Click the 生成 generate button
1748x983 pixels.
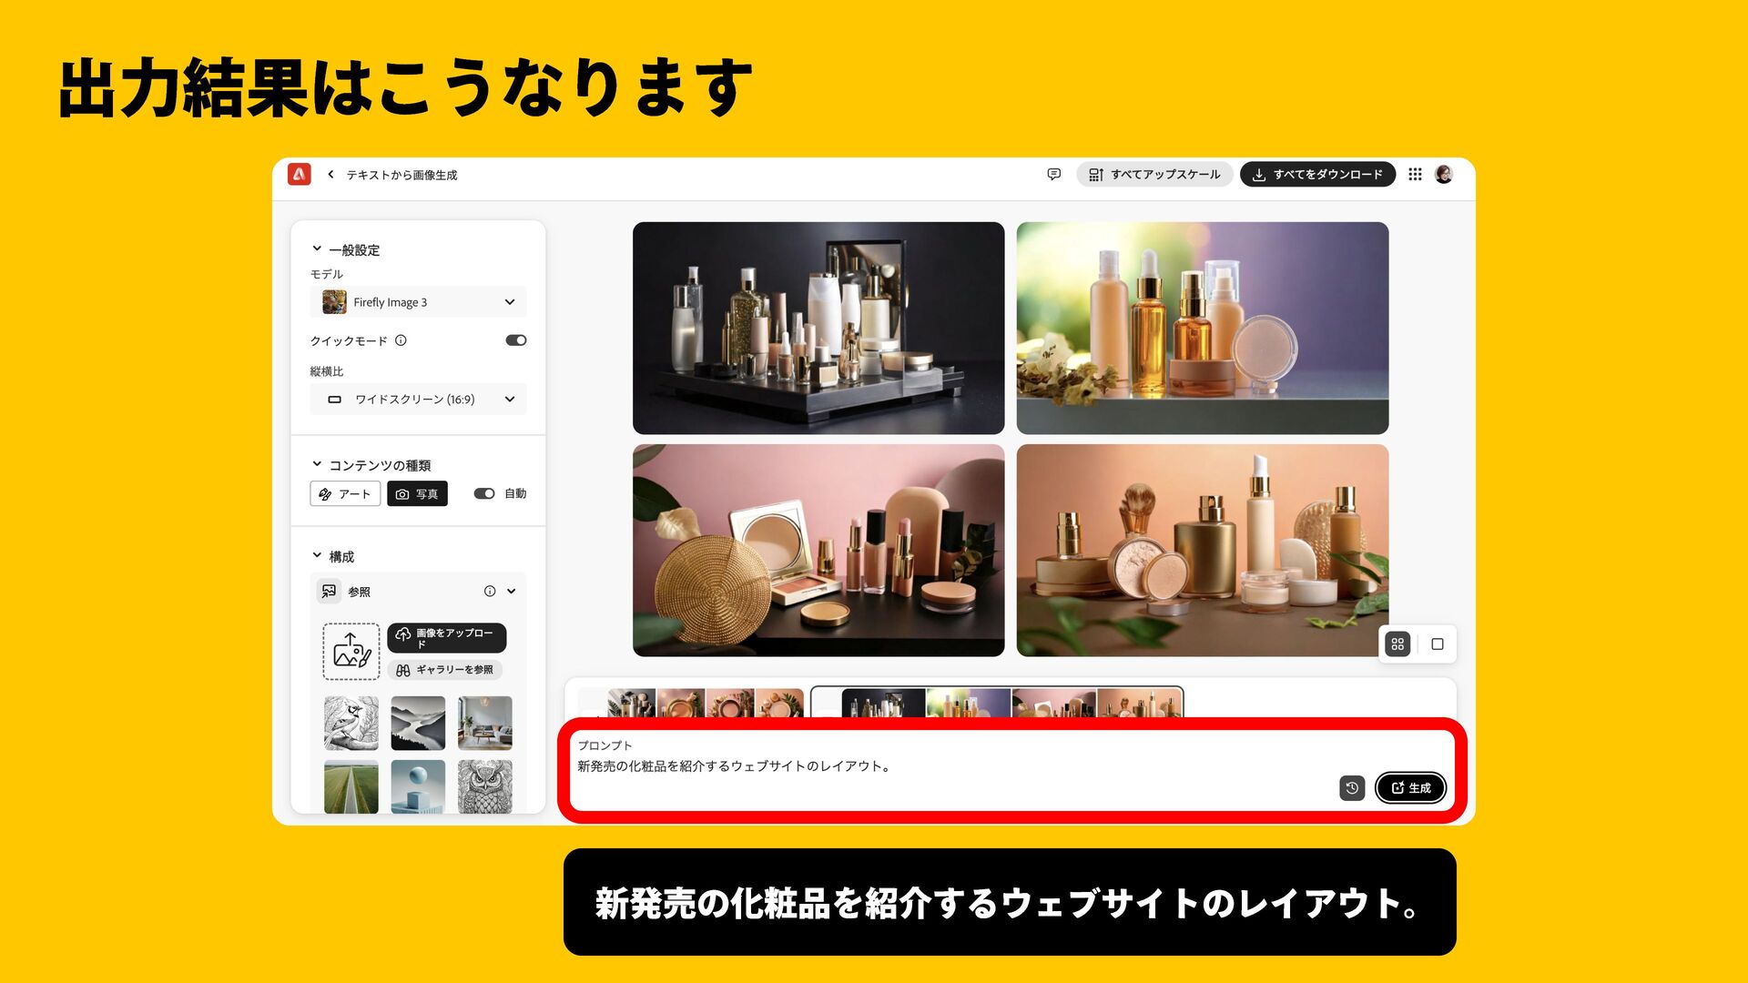point(1410,788)
